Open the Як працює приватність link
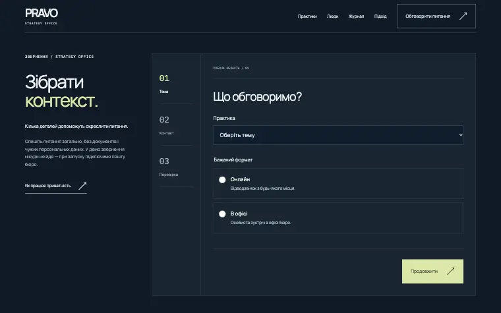Image resolution: width=501 pixels, height=313 pixels. click(x=55, y=186)
